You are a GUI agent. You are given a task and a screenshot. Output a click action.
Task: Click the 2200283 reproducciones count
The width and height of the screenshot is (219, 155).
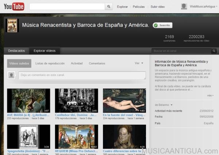click(x=196, y=38)
